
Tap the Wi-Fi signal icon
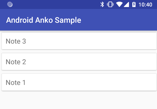click(119, 4)
